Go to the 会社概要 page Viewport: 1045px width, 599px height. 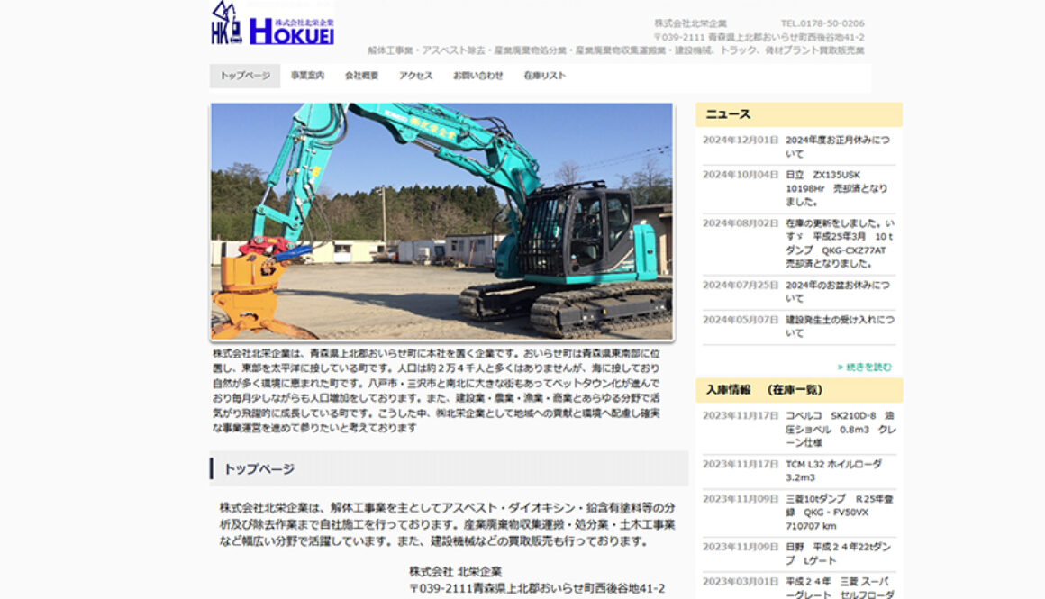tap(362, 76)
